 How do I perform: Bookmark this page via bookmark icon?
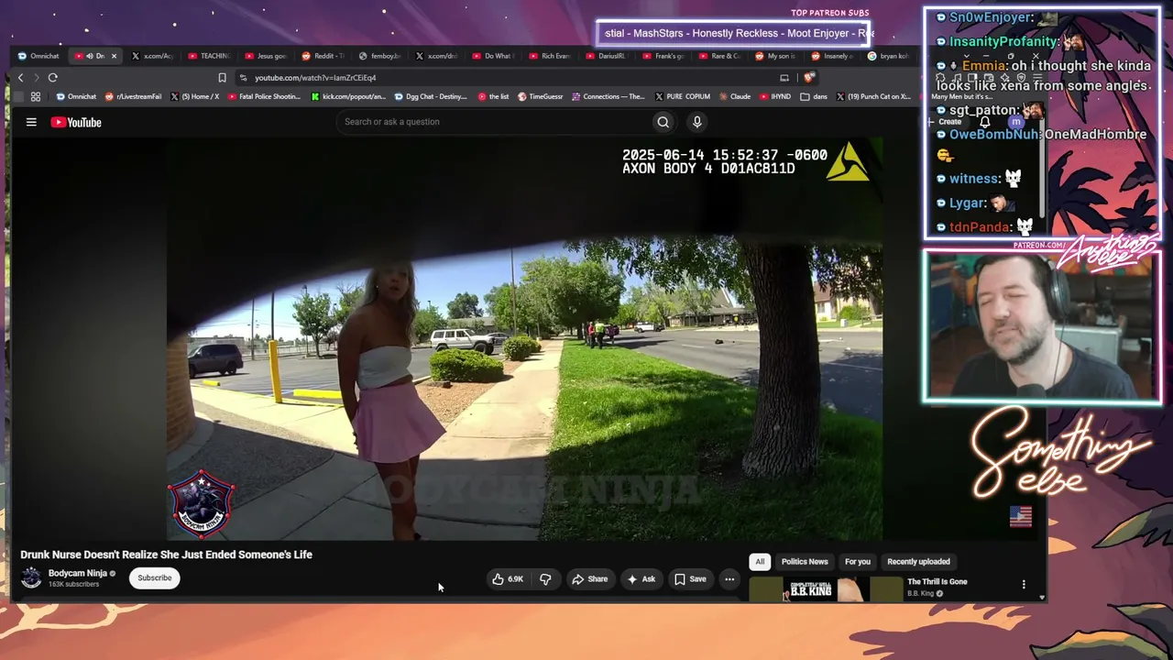tap(222, 78)
